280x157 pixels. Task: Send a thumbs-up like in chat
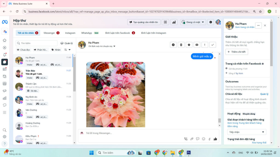215,139
